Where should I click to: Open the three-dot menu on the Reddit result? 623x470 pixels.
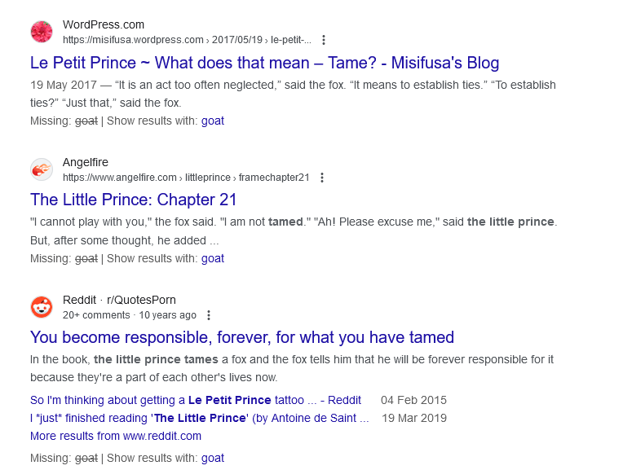209,315
